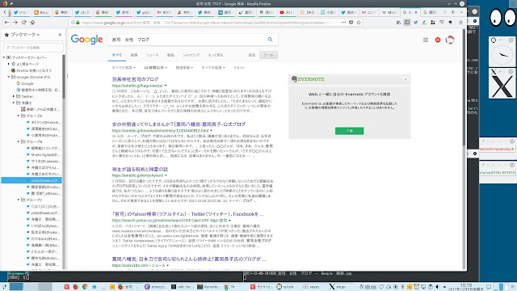Focus the bookmark search field in the sidebar

pos(33,48)
